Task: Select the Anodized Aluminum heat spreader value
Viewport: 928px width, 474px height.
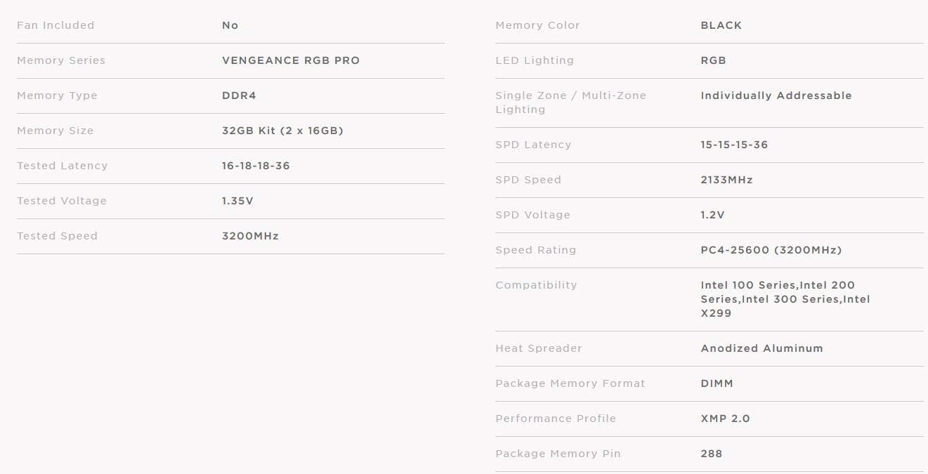Action: click(762, 348)
